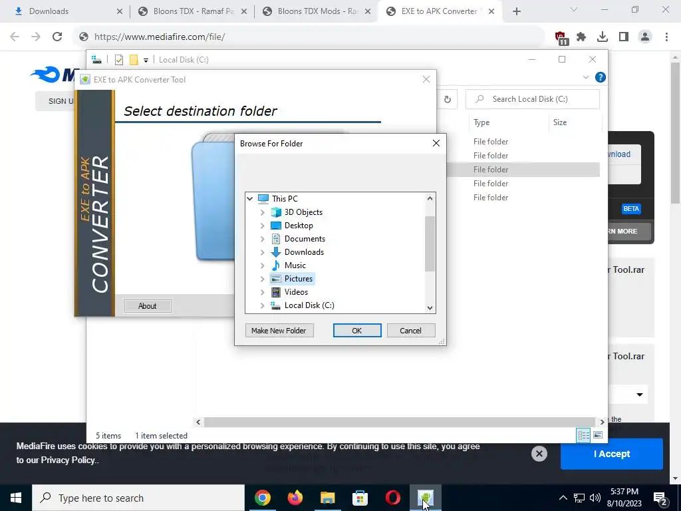Reload the MediaFire page
681x511 pixels.
(x=57, y=37)
